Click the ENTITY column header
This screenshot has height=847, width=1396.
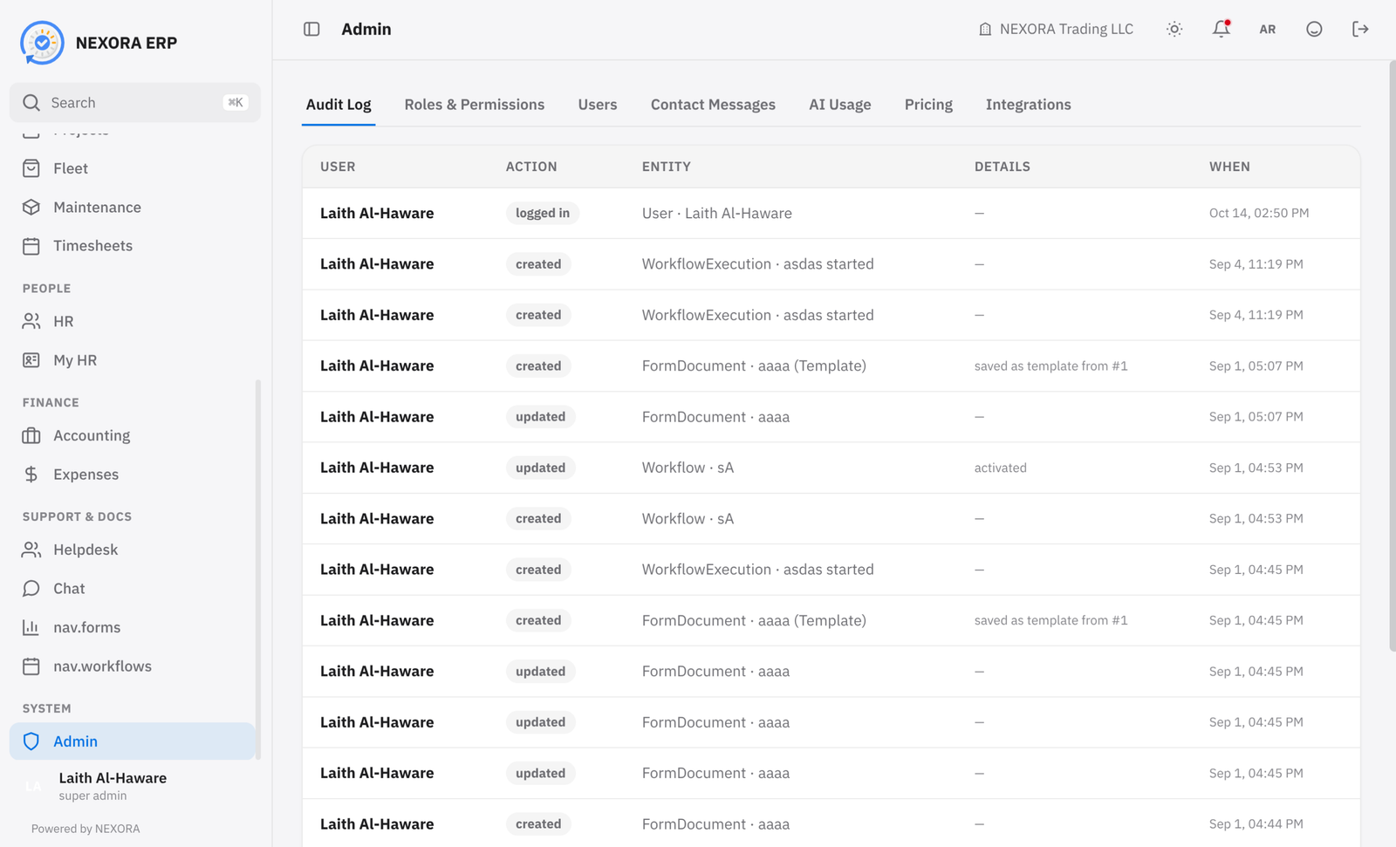pyautogui.click(x=667, y=167)
